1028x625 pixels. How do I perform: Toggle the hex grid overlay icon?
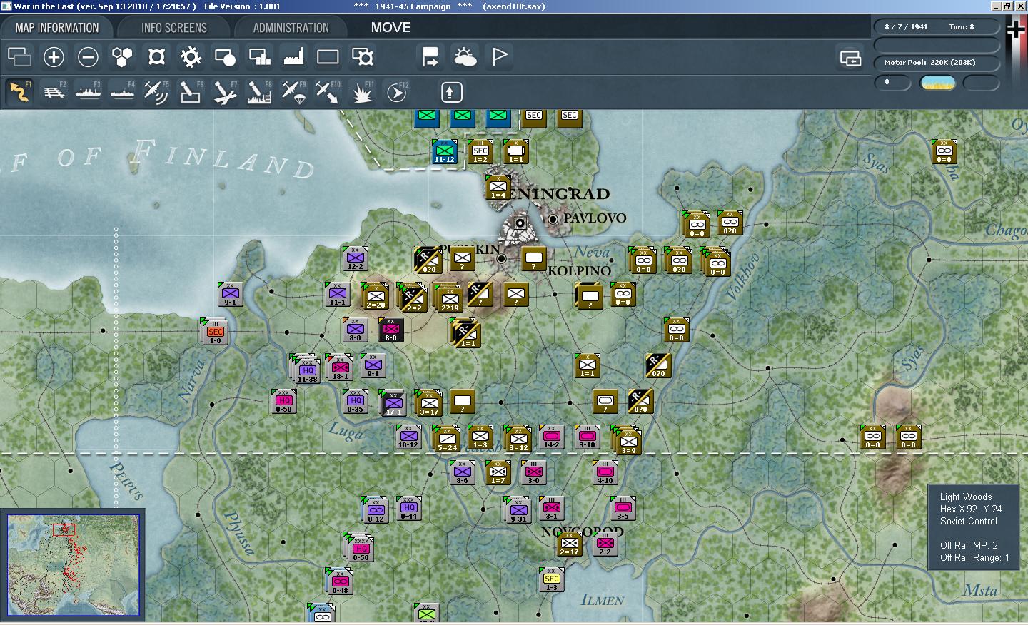coord(122,56)
